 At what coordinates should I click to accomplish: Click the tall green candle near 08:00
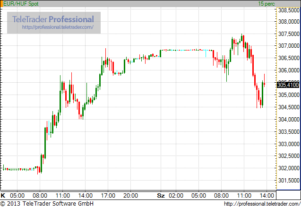coord(45,143)
